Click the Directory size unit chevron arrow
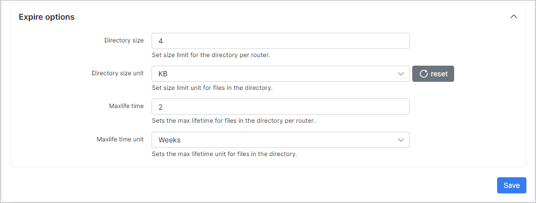Image resolution: width=536 pixels, height=203 pixels. pyautogui.click(x=401, y=74)
